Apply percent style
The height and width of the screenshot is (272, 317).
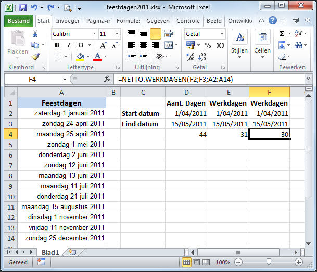208,45
